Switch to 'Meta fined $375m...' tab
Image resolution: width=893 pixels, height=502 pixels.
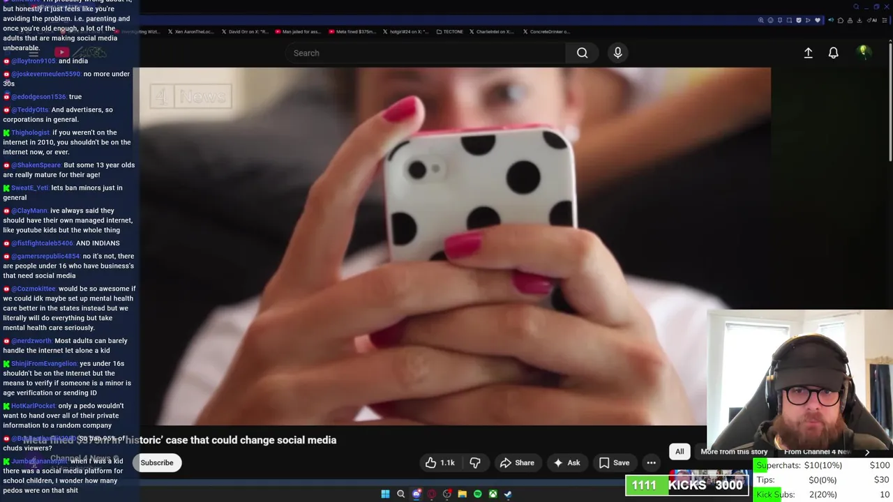(x=351, y=31)
